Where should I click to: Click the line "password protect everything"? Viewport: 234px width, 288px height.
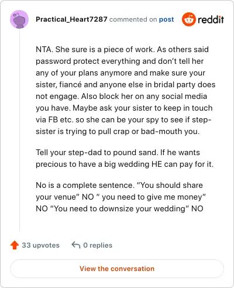(x=119, y=61)
